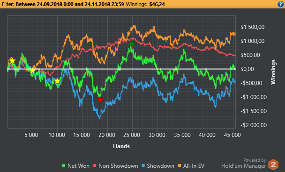Screen dimensions: 285x172
Task: Toggle the Non Showdown red legend swatch
Action: [95, 165]
